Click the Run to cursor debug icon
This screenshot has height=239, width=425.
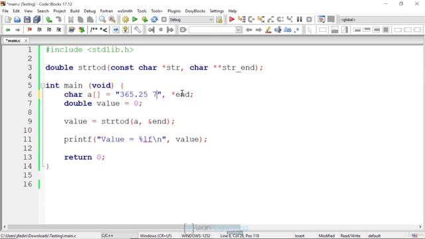tap(241, 19)
